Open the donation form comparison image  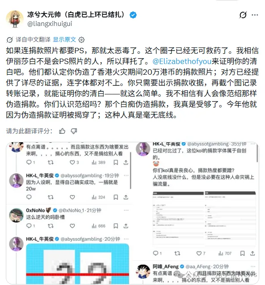(x=204, y=219)
